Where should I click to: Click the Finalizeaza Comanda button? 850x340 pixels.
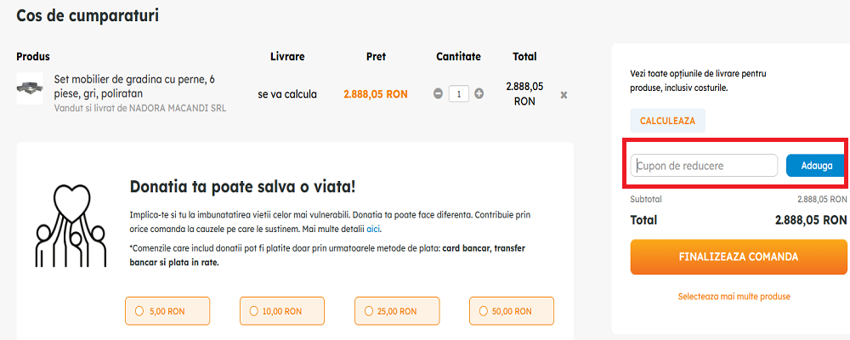739,257
